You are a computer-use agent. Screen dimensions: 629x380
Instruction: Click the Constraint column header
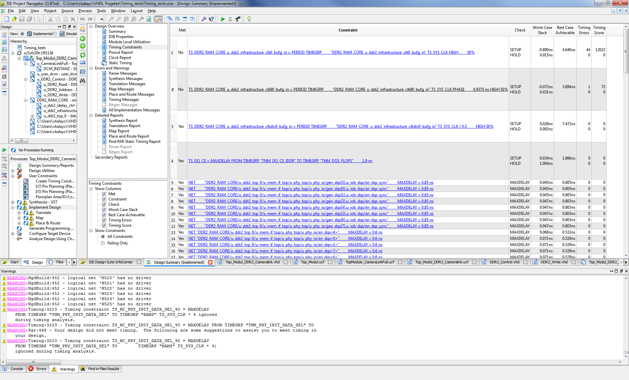[348, 30]
